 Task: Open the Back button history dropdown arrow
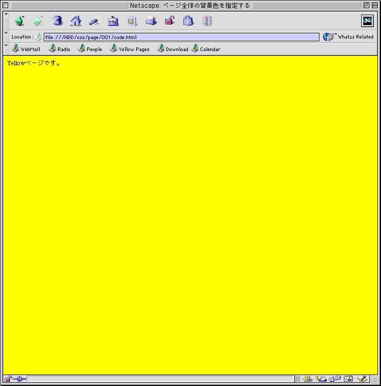[x=23, y=17]
